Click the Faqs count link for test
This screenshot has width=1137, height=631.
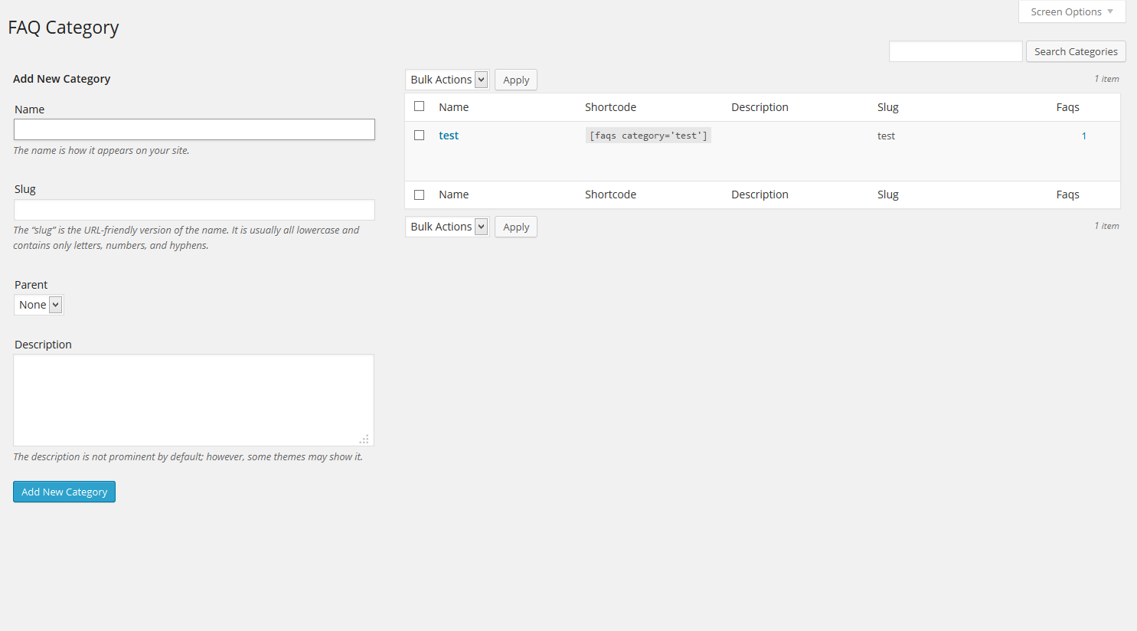[x=1083, y=135]
